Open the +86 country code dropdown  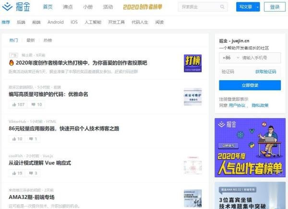click(231, 58)
